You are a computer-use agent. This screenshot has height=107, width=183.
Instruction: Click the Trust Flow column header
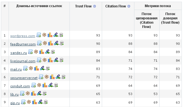pyautogui.click(x=83, y=6)
